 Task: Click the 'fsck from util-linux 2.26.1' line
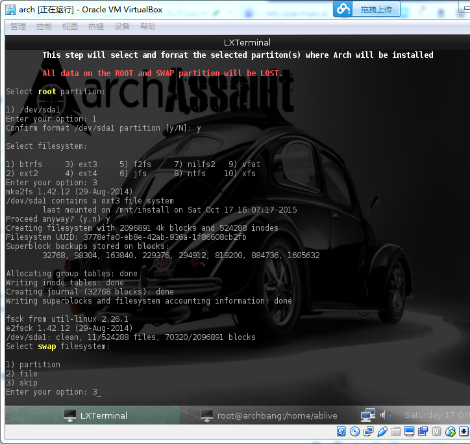(67, 319)
